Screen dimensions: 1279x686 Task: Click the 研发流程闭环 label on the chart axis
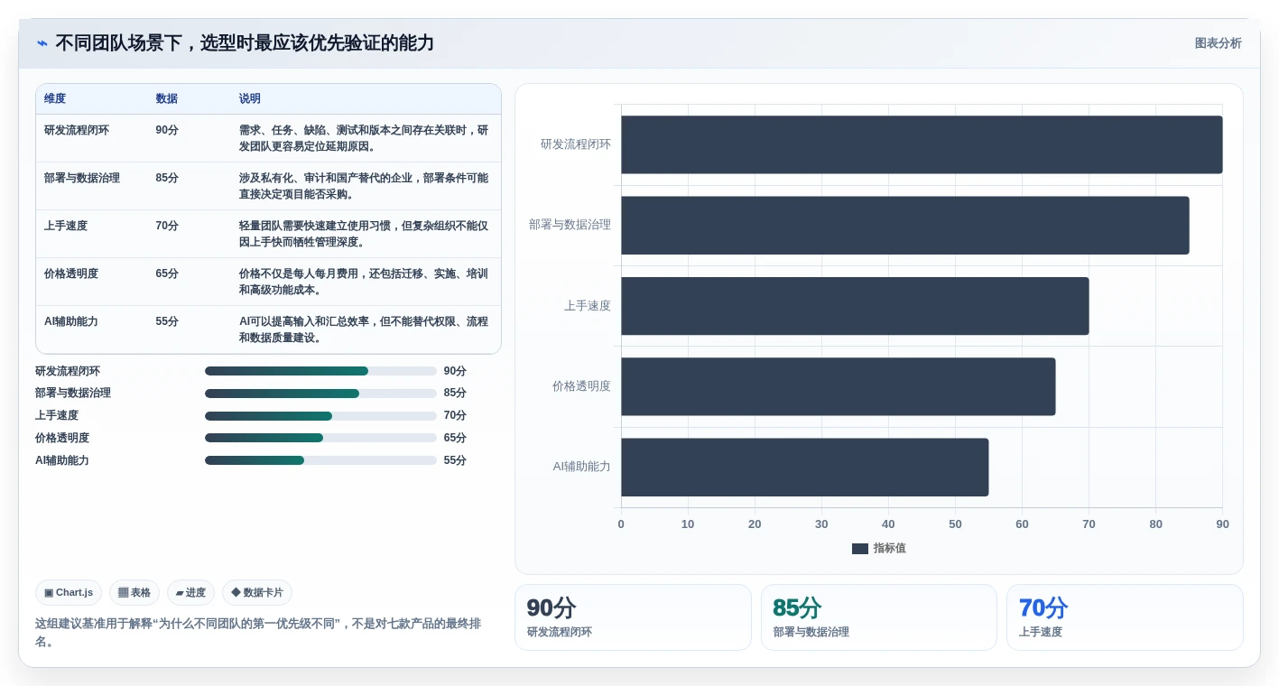click(x=576, y=144)
